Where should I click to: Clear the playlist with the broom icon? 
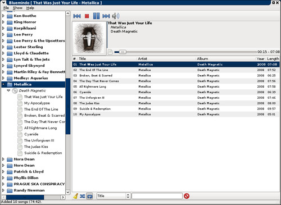pos(76,196)
